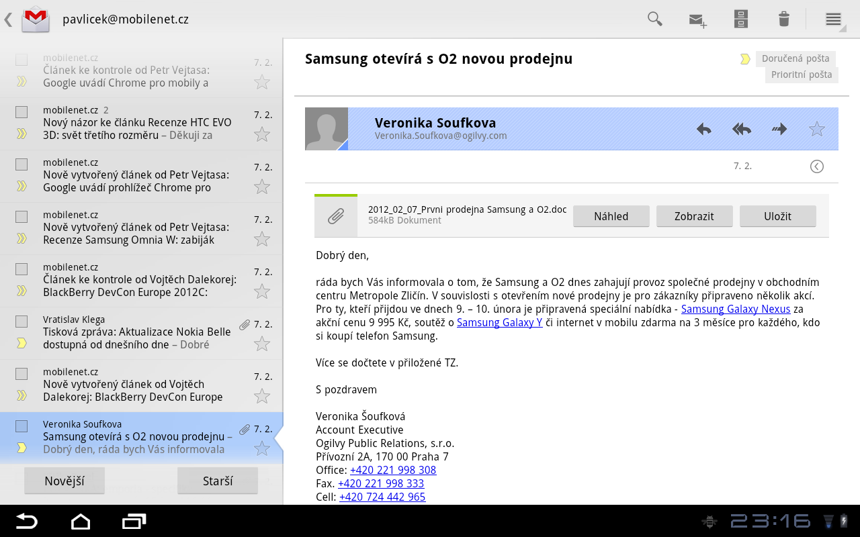
Task: Tap the signal strength status icon
Action: [828, 521]
